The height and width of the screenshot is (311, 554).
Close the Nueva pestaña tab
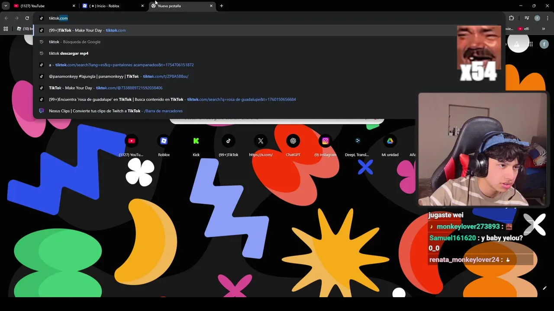tap(211, 6)
